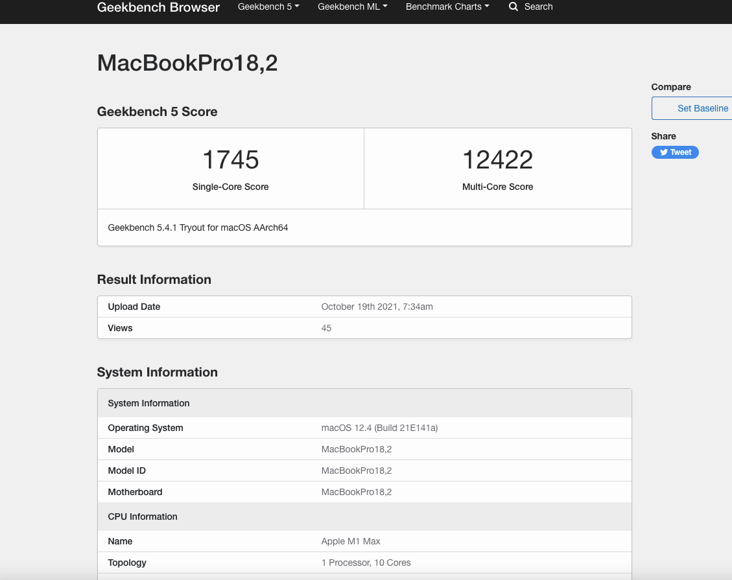Click the Model ID row label
Image resolution: width=732 pixels, height=580 pixels.
click(126, 471)
